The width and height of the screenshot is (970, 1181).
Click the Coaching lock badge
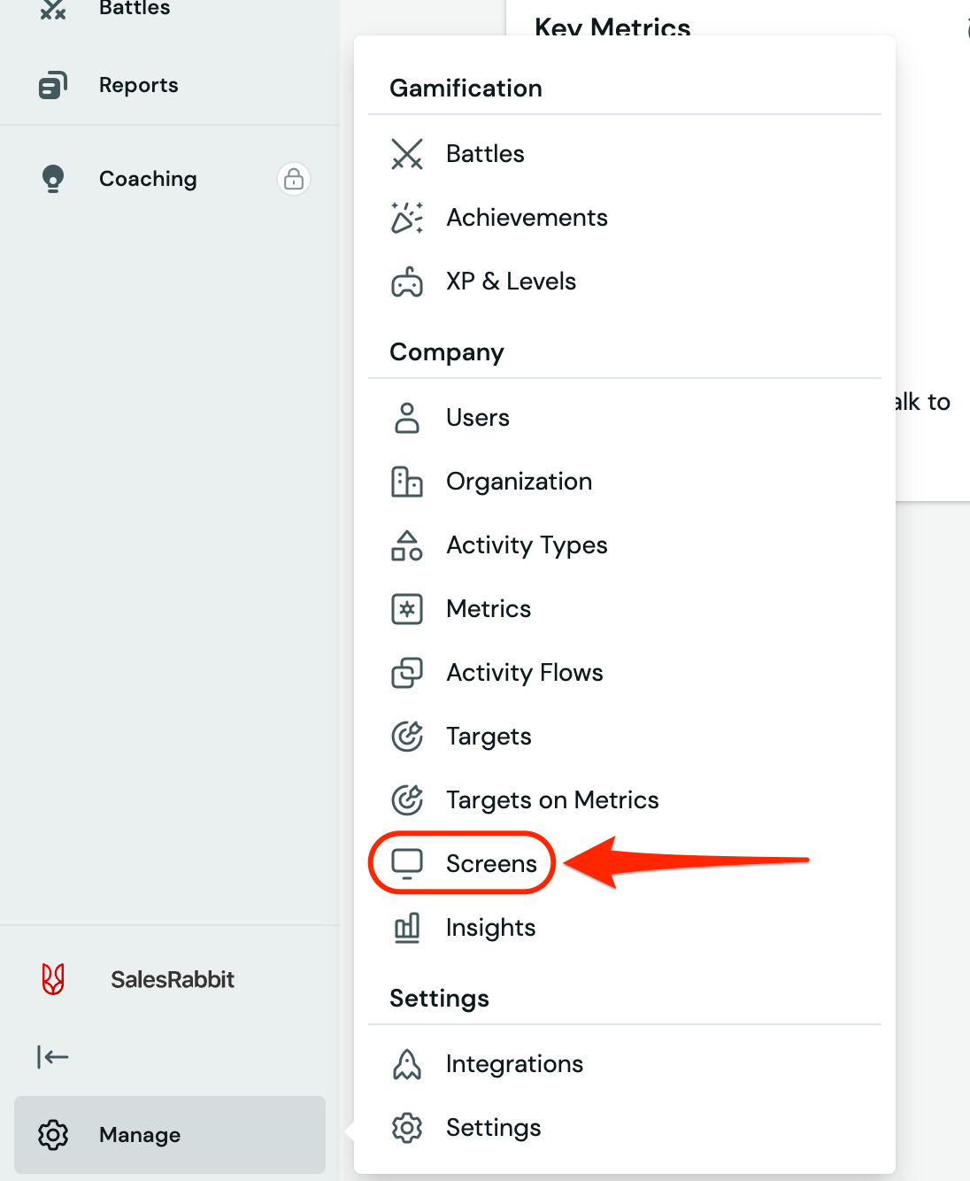coord(294,179)
